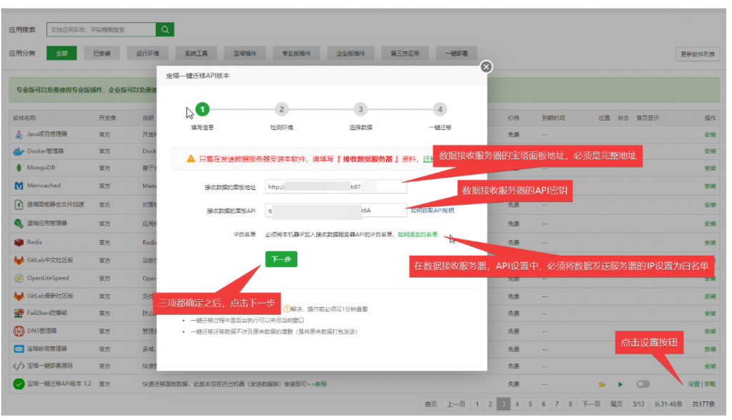732x420 pixels.
Task: Click the Memcached M icon
Action: pos(19,186)
